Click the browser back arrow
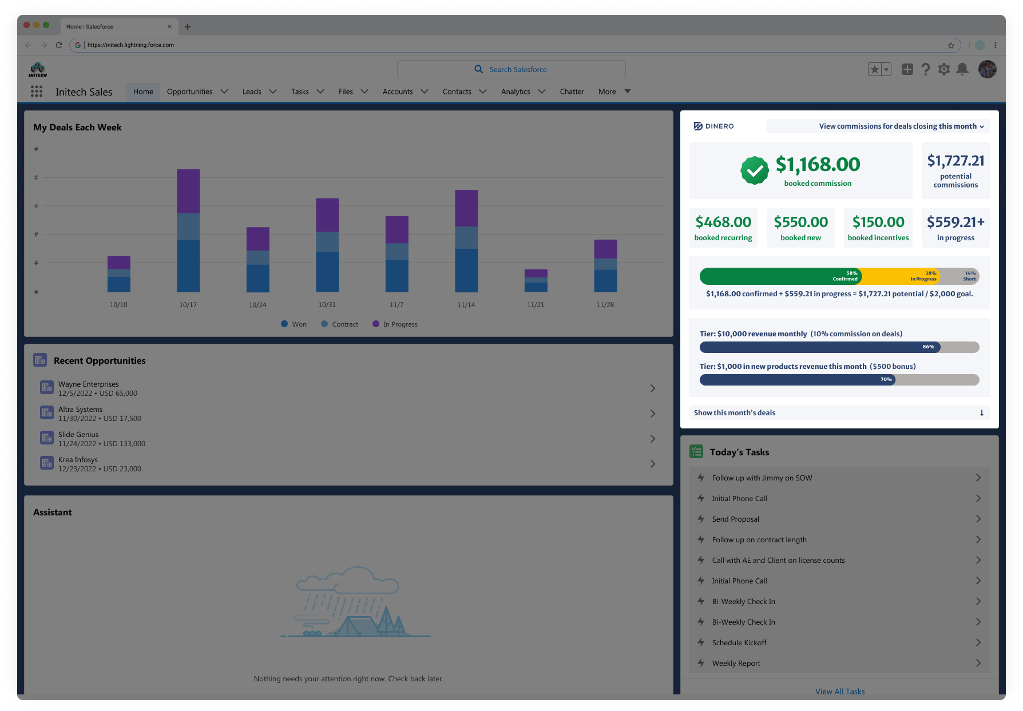1023x711 pixels. click(x=28, y=45)
